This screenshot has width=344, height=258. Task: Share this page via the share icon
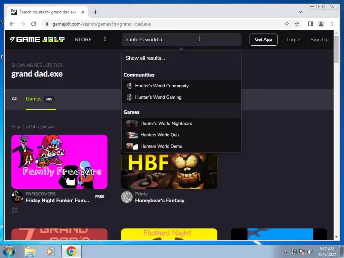point(286,24)
